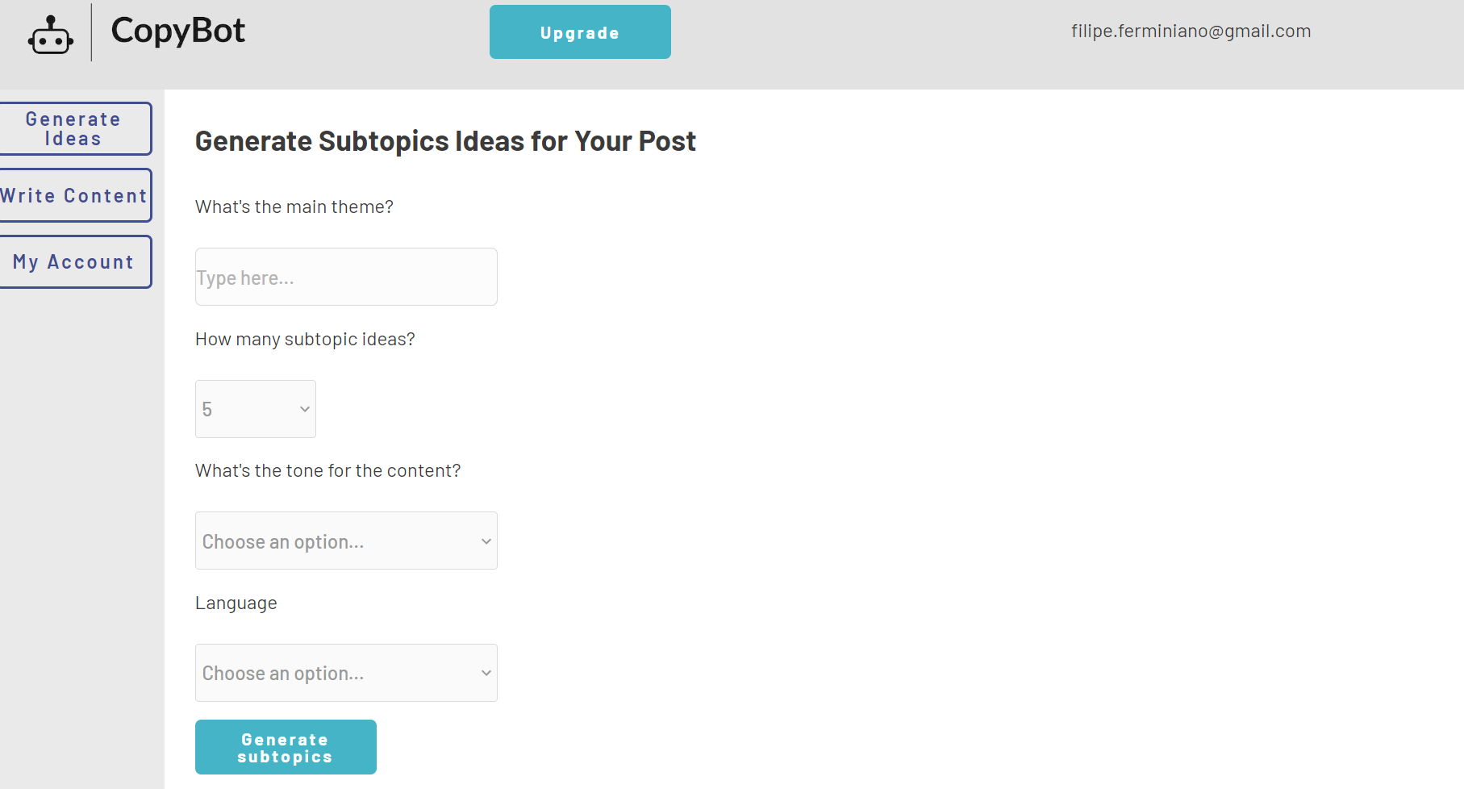Go to the My Account section
The width and height of the screenshot is (1464, 789).
coord(73,262)
